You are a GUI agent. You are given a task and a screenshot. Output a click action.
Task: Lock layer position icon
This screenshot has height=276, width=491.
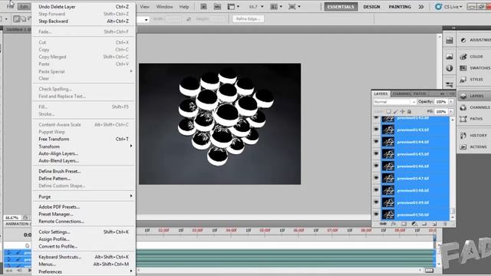[402, 111]
